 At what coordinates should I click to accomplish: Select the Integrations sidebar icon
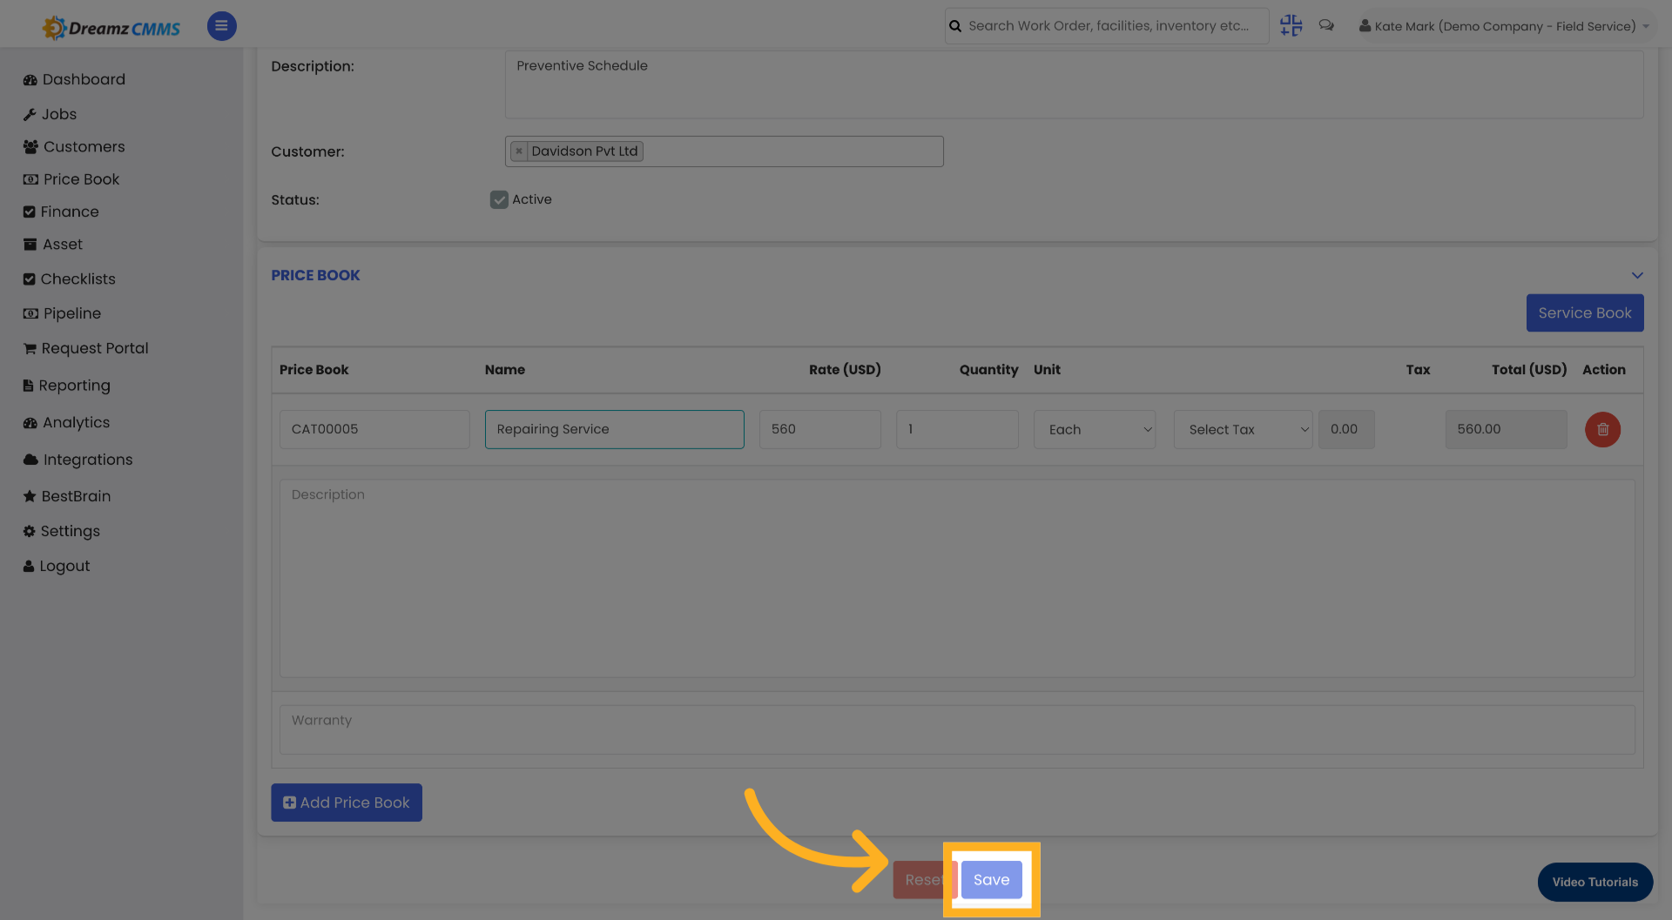[30, 460]
